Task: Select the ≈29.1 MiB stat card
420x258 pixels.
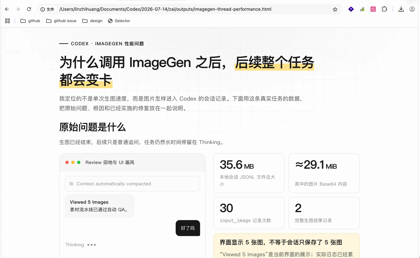Action: pyautogui.click(x=324, y=173)
